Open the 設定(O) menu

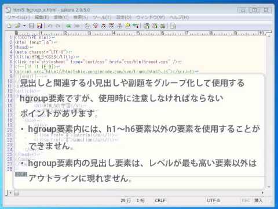point(123,17)
